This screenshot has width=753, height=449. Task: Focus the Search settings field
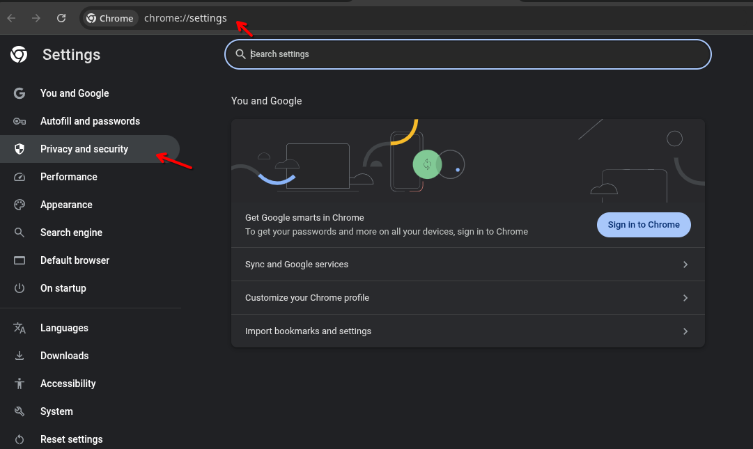point(467,54)
